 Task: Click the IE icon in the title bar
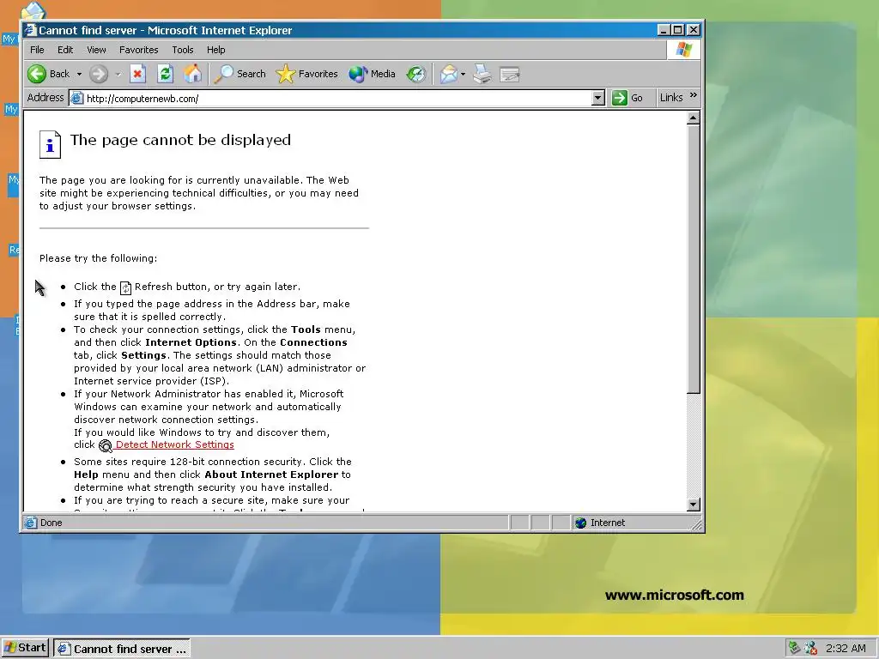click(x=31, y=30)
